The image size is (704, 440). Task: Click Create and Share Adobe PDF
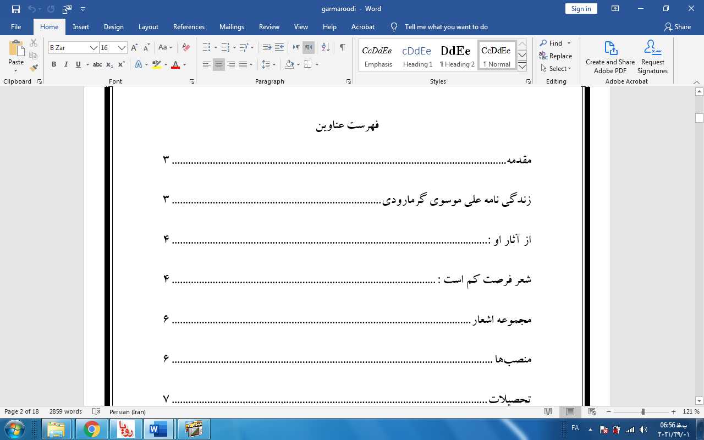(610, 57)
